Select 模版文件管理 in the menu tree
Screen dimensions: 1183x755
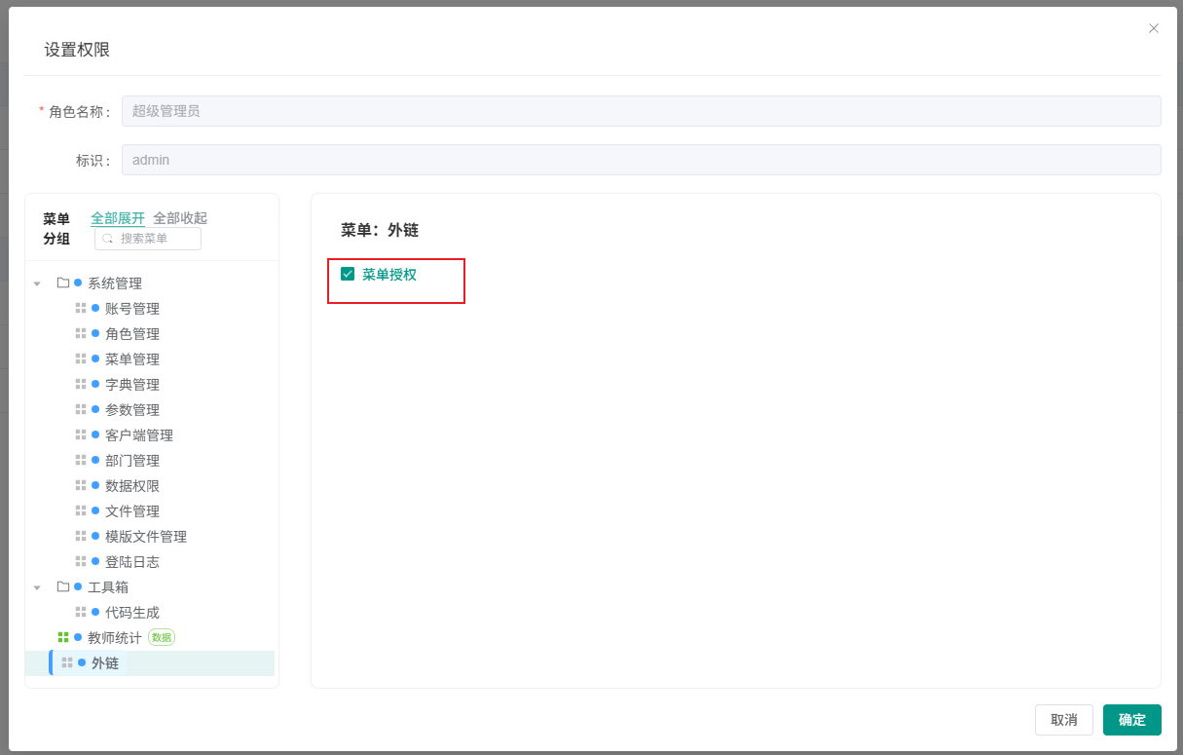point(146,537)
